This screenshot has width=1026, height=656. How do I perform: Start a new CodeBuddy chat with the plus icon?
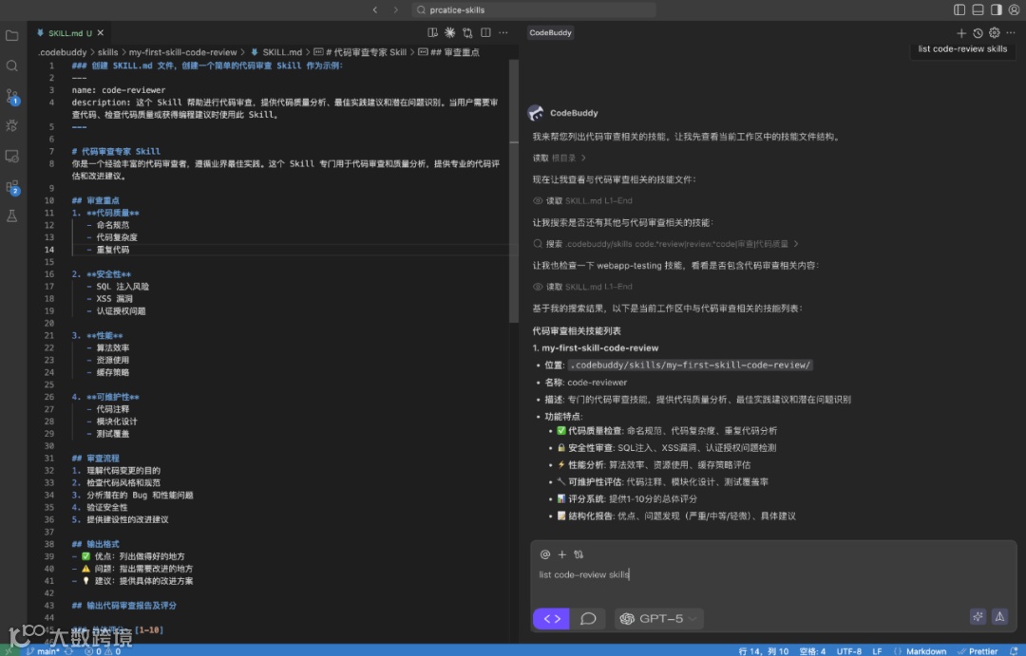[x=961, y=32]
